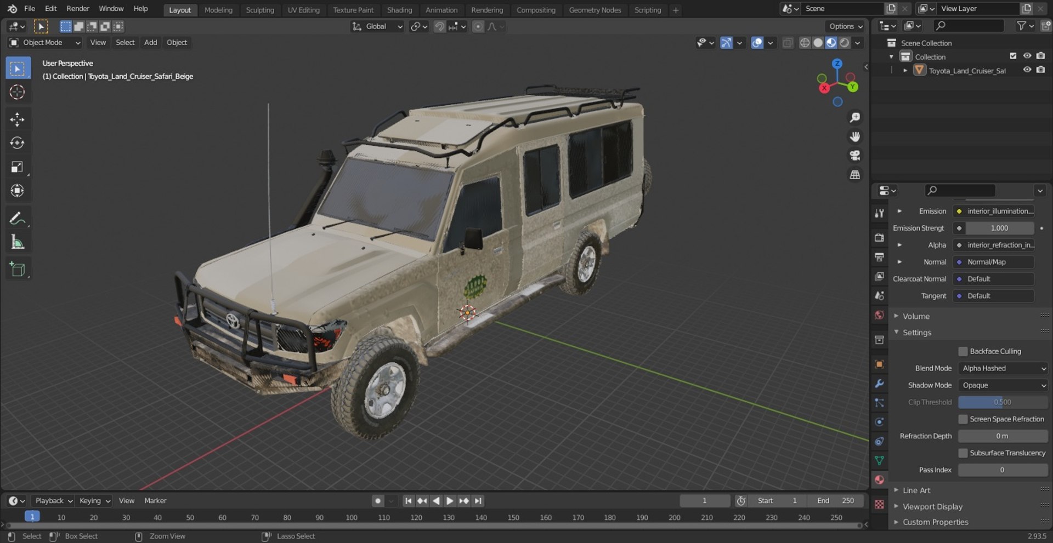Expand the Viewport Display panel
Viewport: 1053px width, 543px height.
pyautogui.click(x=932, y=507)
